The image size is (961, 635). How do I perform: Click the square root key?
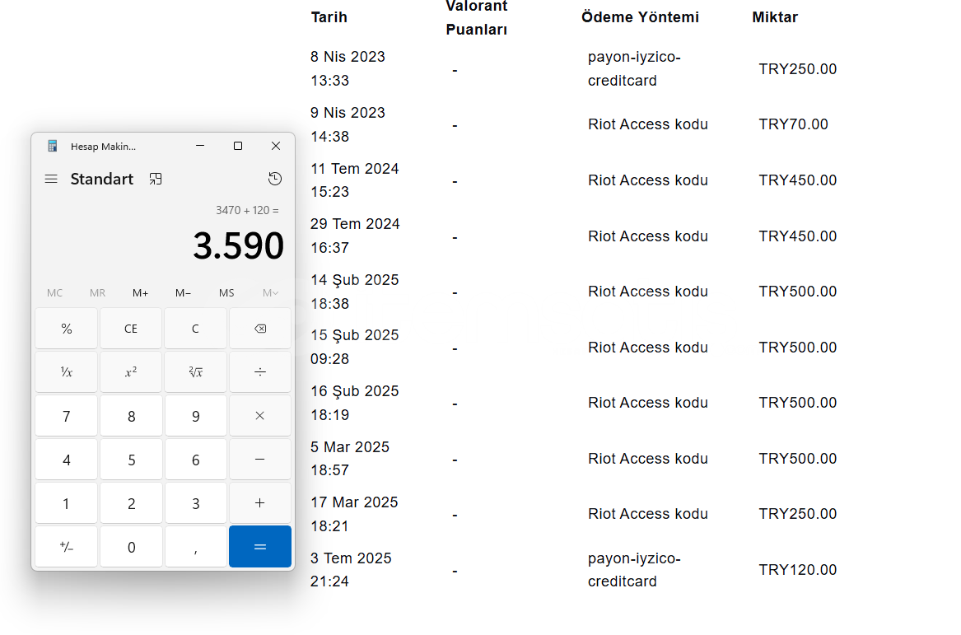click(195, 372)
